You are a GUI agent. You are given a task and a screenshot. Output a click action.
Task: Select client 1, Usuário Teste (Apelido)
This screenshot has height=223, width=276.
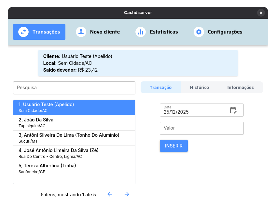pos(74,107)
